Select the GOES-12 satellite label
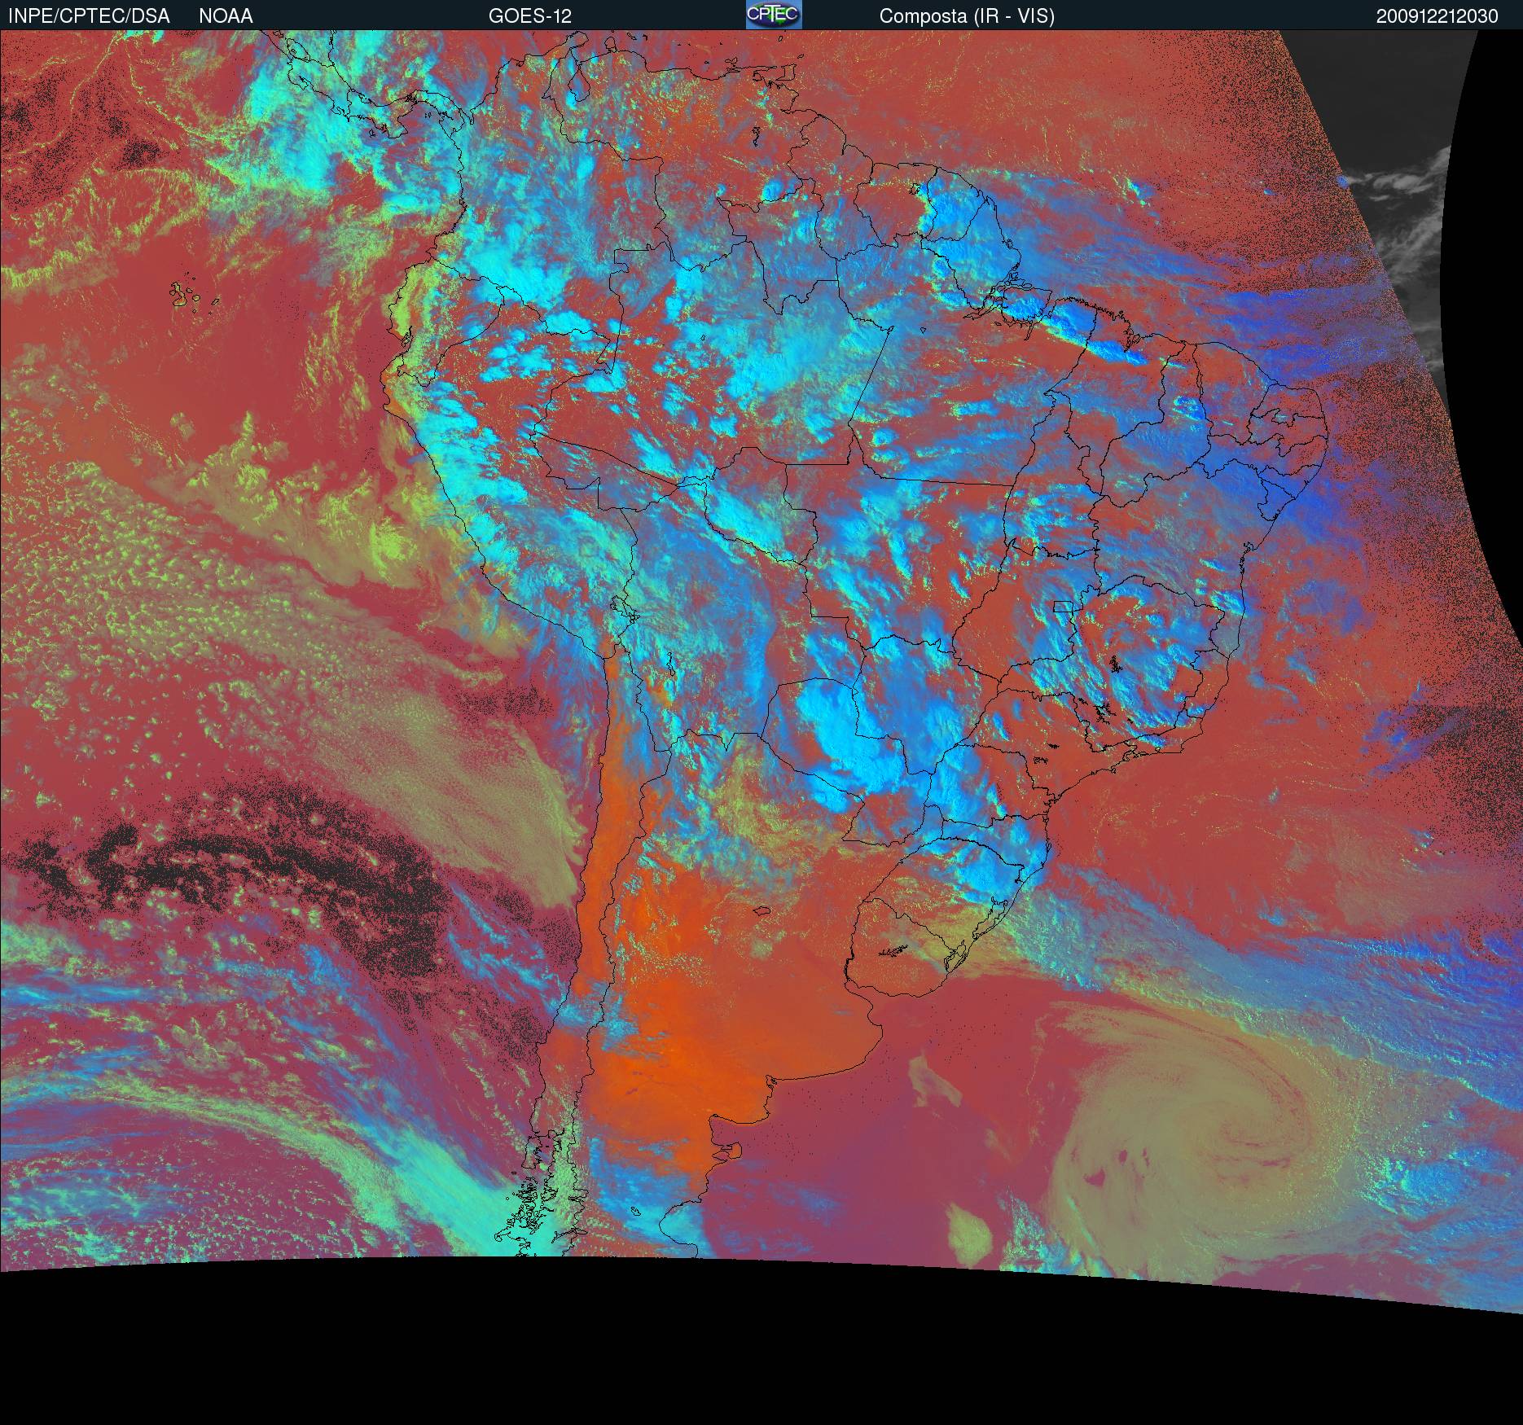The width and height of the screenshot is (1523, 1425). pyautogui.click(x=529, y=16)
